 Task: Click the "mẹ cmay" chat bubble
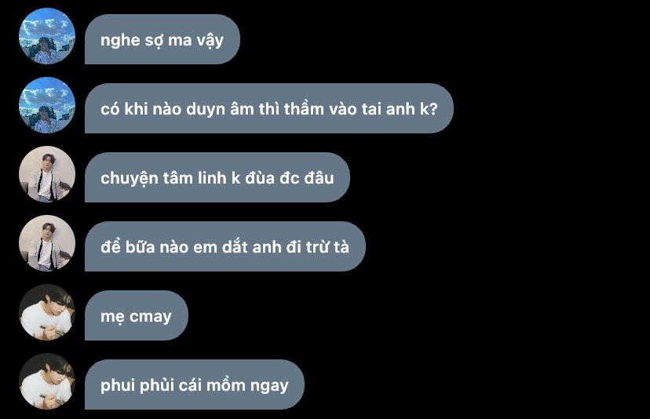pyautogui.click(x=137, y=315)
